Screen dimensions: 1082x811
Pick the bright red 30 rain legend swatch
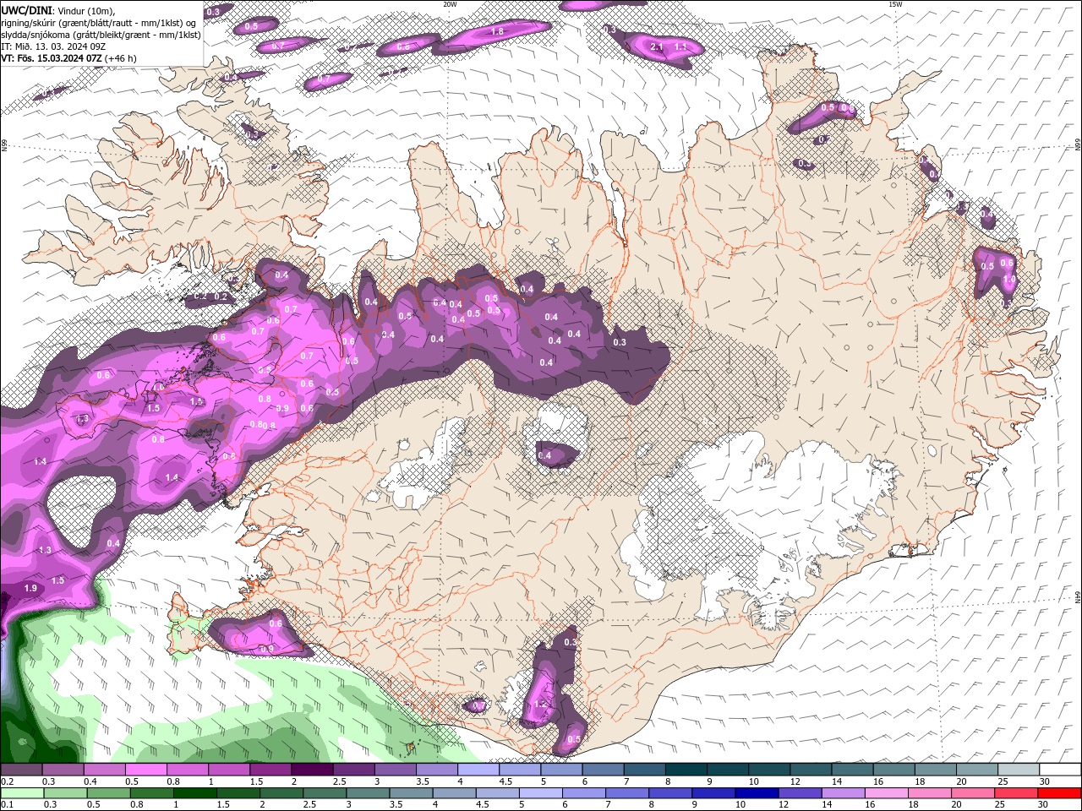click(1059, 793)
